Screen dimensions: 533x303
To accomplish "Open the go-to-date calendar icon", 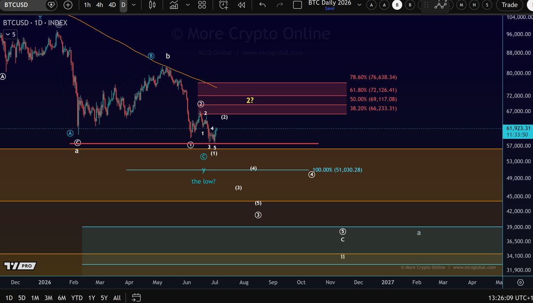I will [136, 298].
